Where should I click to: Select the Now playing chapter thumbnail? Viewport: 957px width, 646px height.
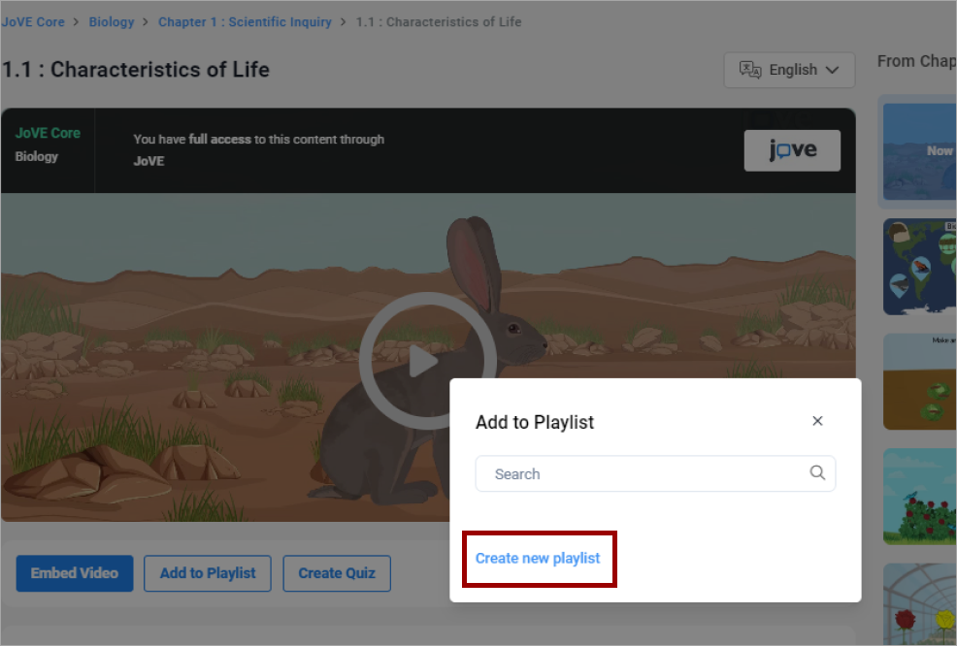point(918,151)
